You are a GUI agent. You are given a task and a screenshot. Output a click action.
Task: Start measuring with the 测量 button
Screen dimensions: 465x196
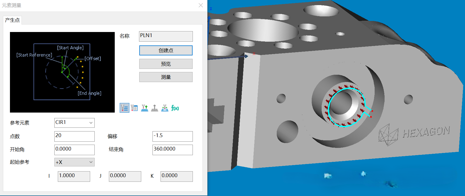[166, 77]
